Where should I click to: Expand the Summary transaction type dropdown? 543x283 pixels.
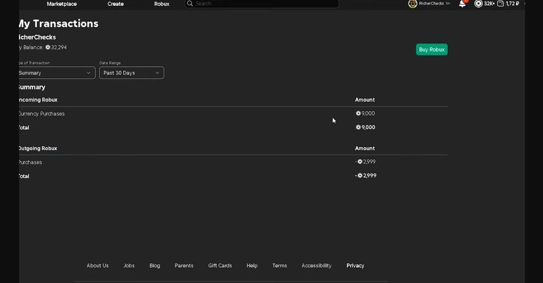click(56, 73)
